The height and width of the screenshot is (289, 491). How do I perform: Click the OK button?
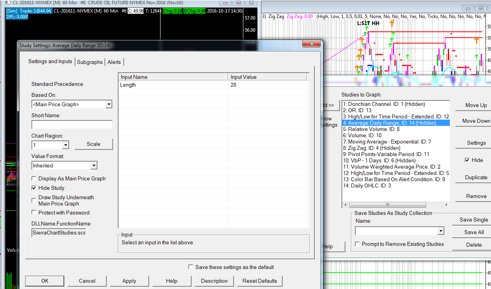tap(45, 281)
